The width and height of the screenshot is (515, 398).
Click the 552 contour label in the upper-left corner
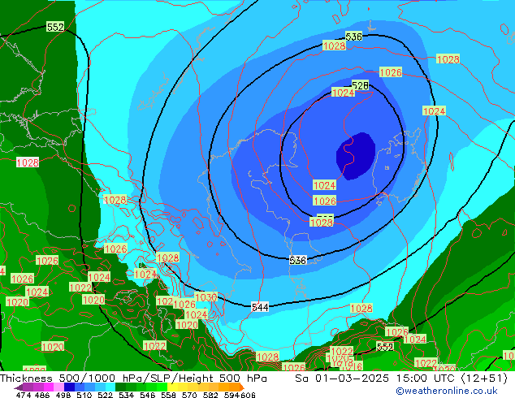[x=55, y=27]
